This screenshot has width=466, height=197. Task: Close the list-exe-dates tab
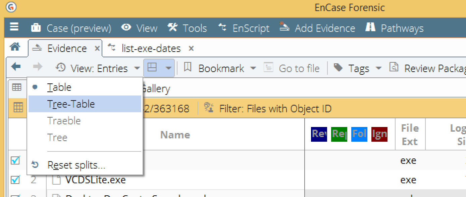pyautogui.click(x=191, y=49)
